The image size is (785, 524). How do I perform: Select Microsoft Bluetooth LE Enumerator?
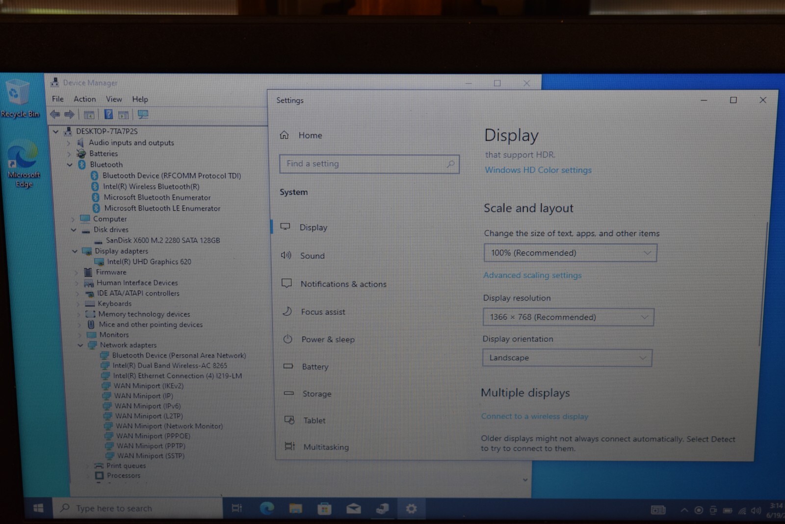click(162, 208)
